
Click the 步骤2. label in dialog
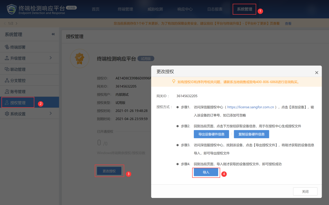(185, 126)
